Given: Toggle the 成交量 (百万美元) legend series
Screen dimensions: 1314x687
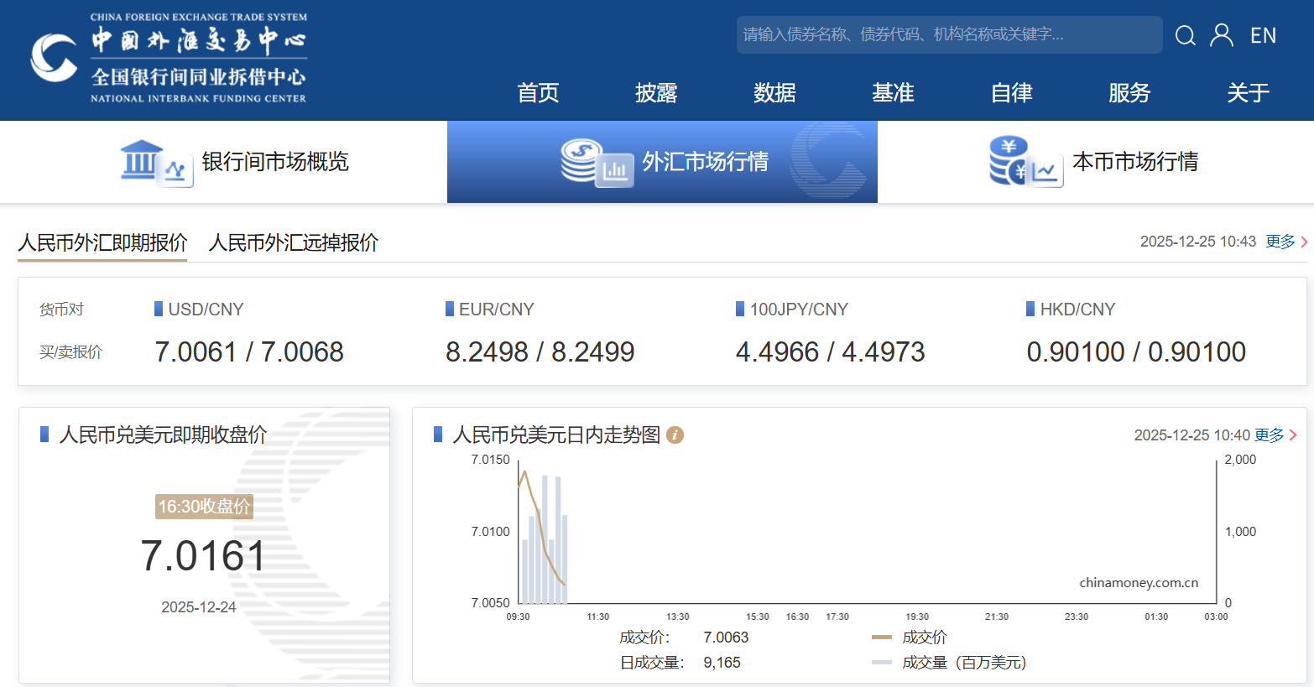Looking at the screenshot, I should tap(949, 663).
